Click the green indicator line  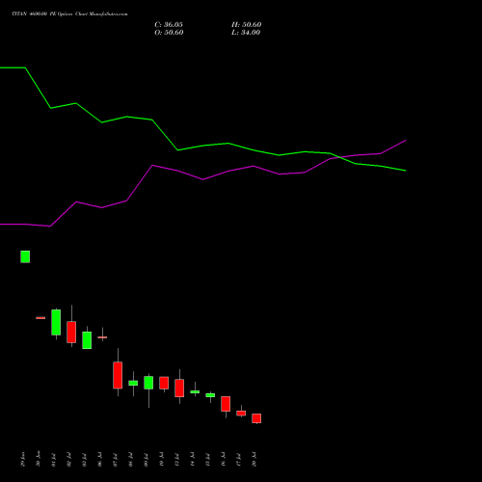(x=202, y=146)
